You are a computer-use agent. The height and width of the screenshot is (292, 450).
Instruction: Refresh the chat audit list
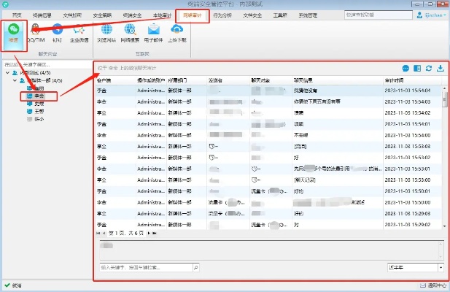click(429, 69)
